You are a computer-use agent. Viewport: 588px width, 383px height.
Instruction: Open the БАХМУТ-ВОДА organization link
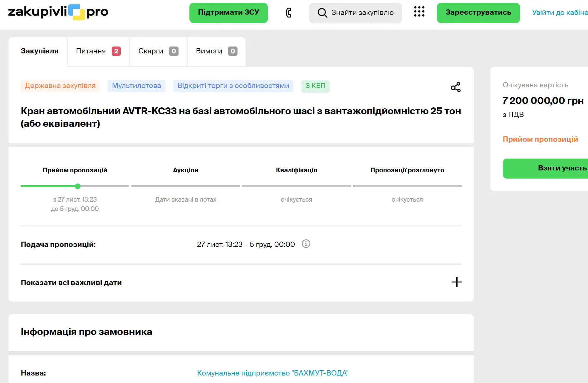coord(272,373)
